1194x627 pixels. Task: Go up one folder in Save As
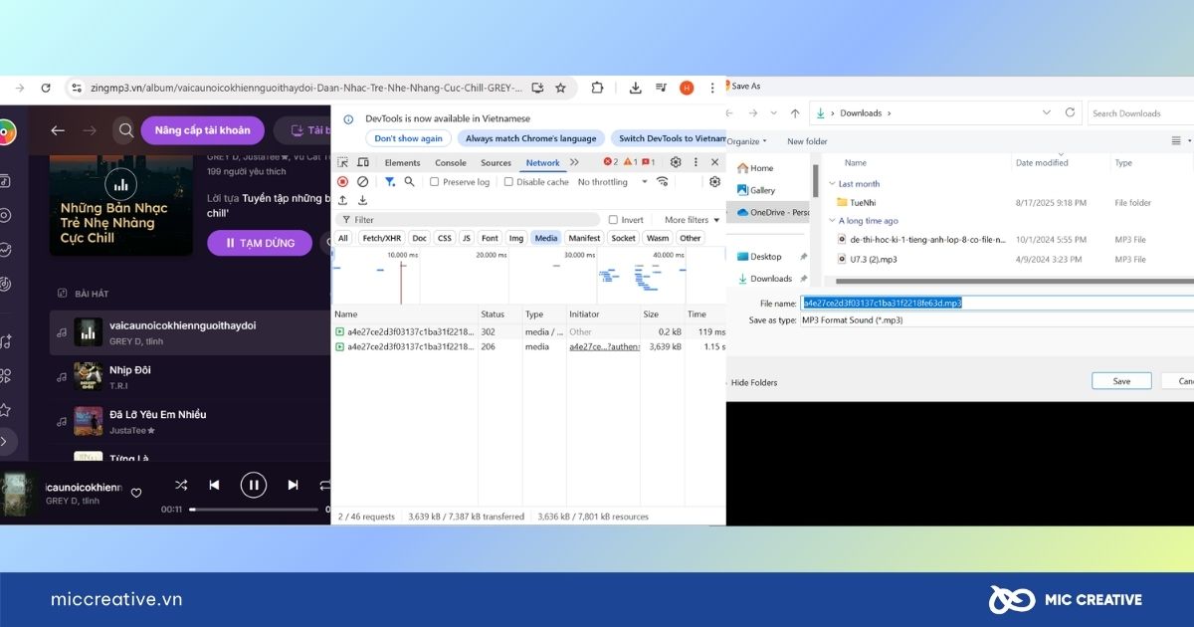click(795, 113)
